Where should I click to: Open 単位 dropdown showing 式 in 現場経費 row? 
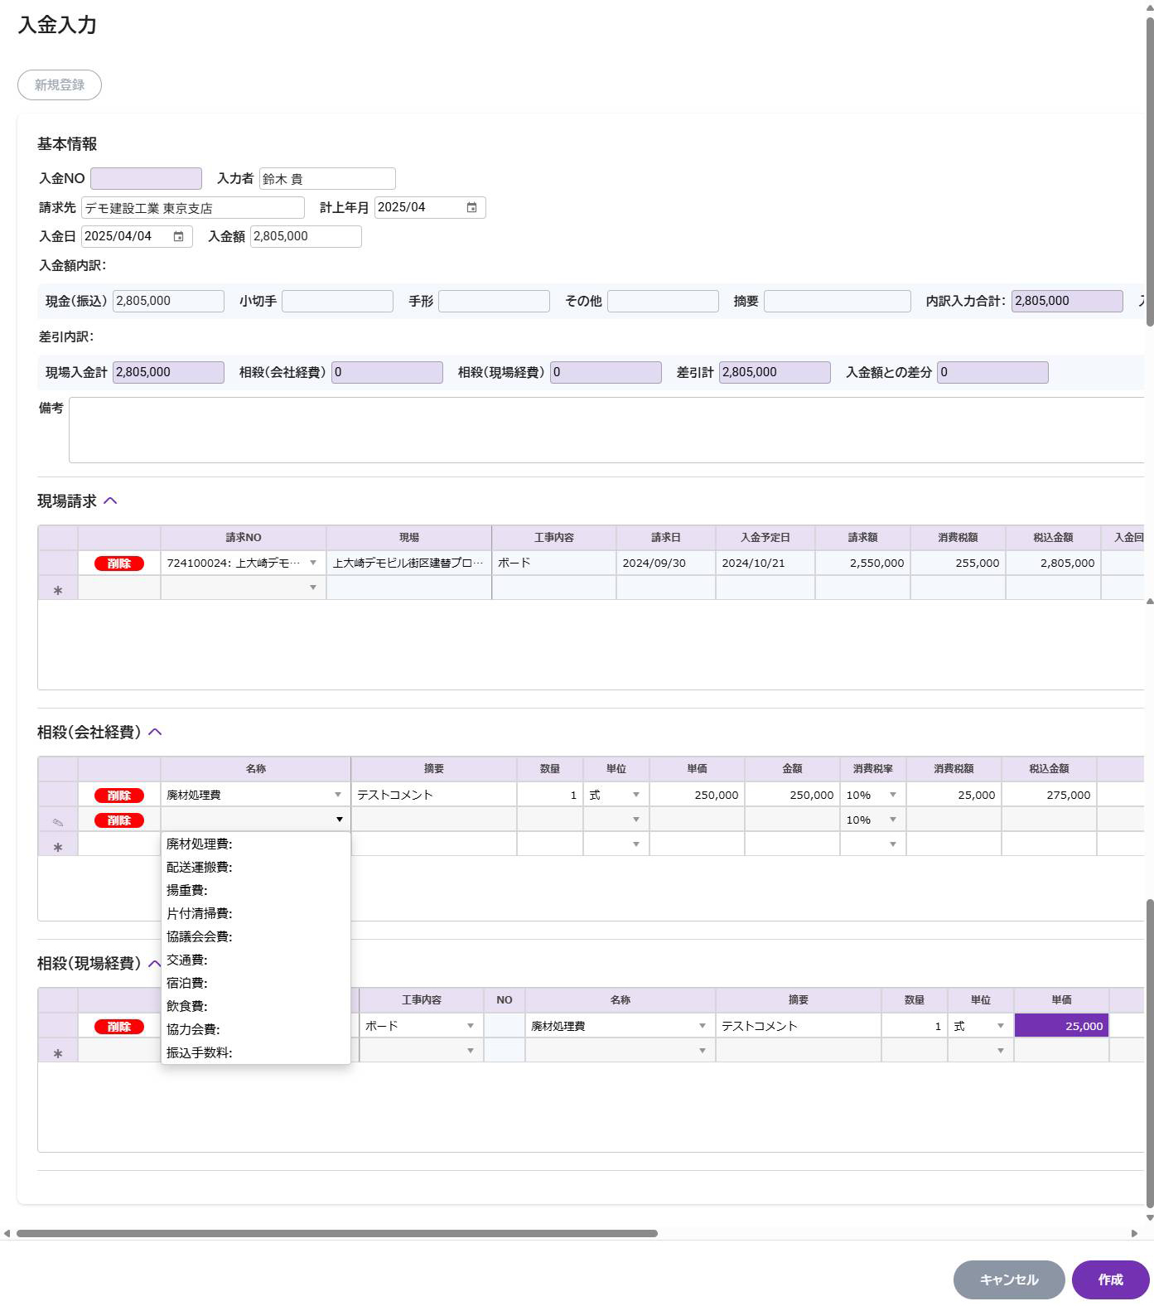pos(1001,1026)
